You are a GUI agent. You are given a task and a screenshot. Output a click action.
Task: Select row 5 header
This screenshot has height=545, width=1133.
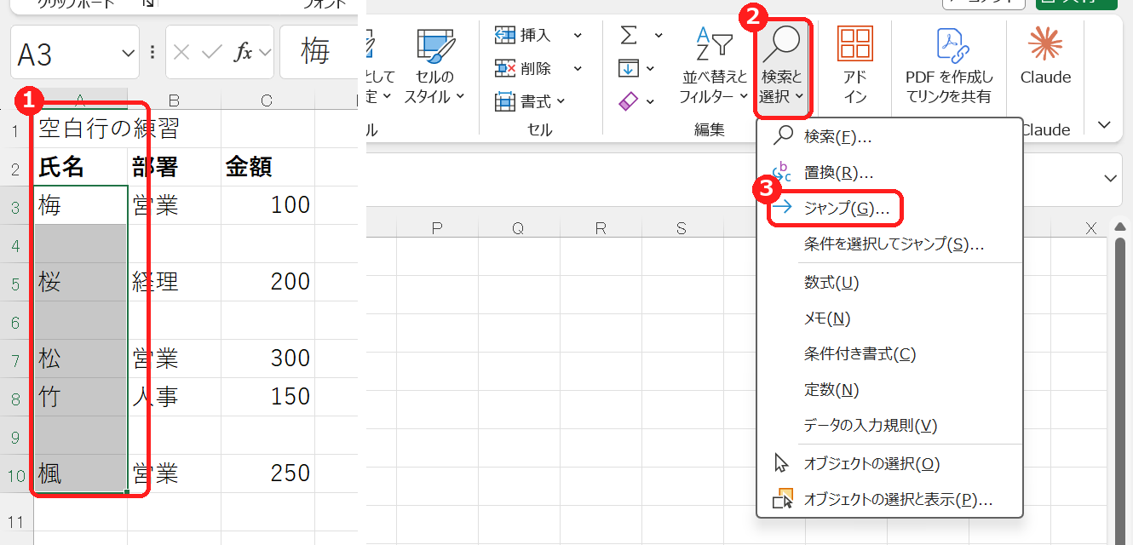coord(15,282)
